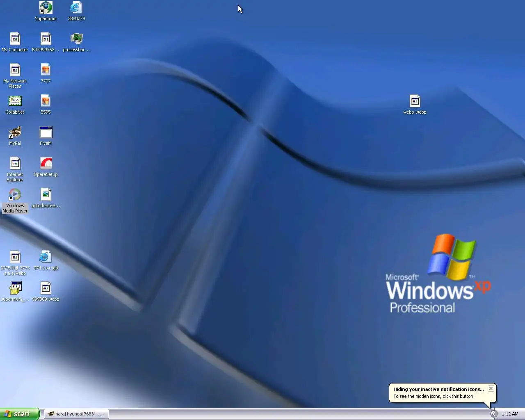Select the 3880779 desktop icon
Viewport: 525px width, 420px height.
pos(76,11)
